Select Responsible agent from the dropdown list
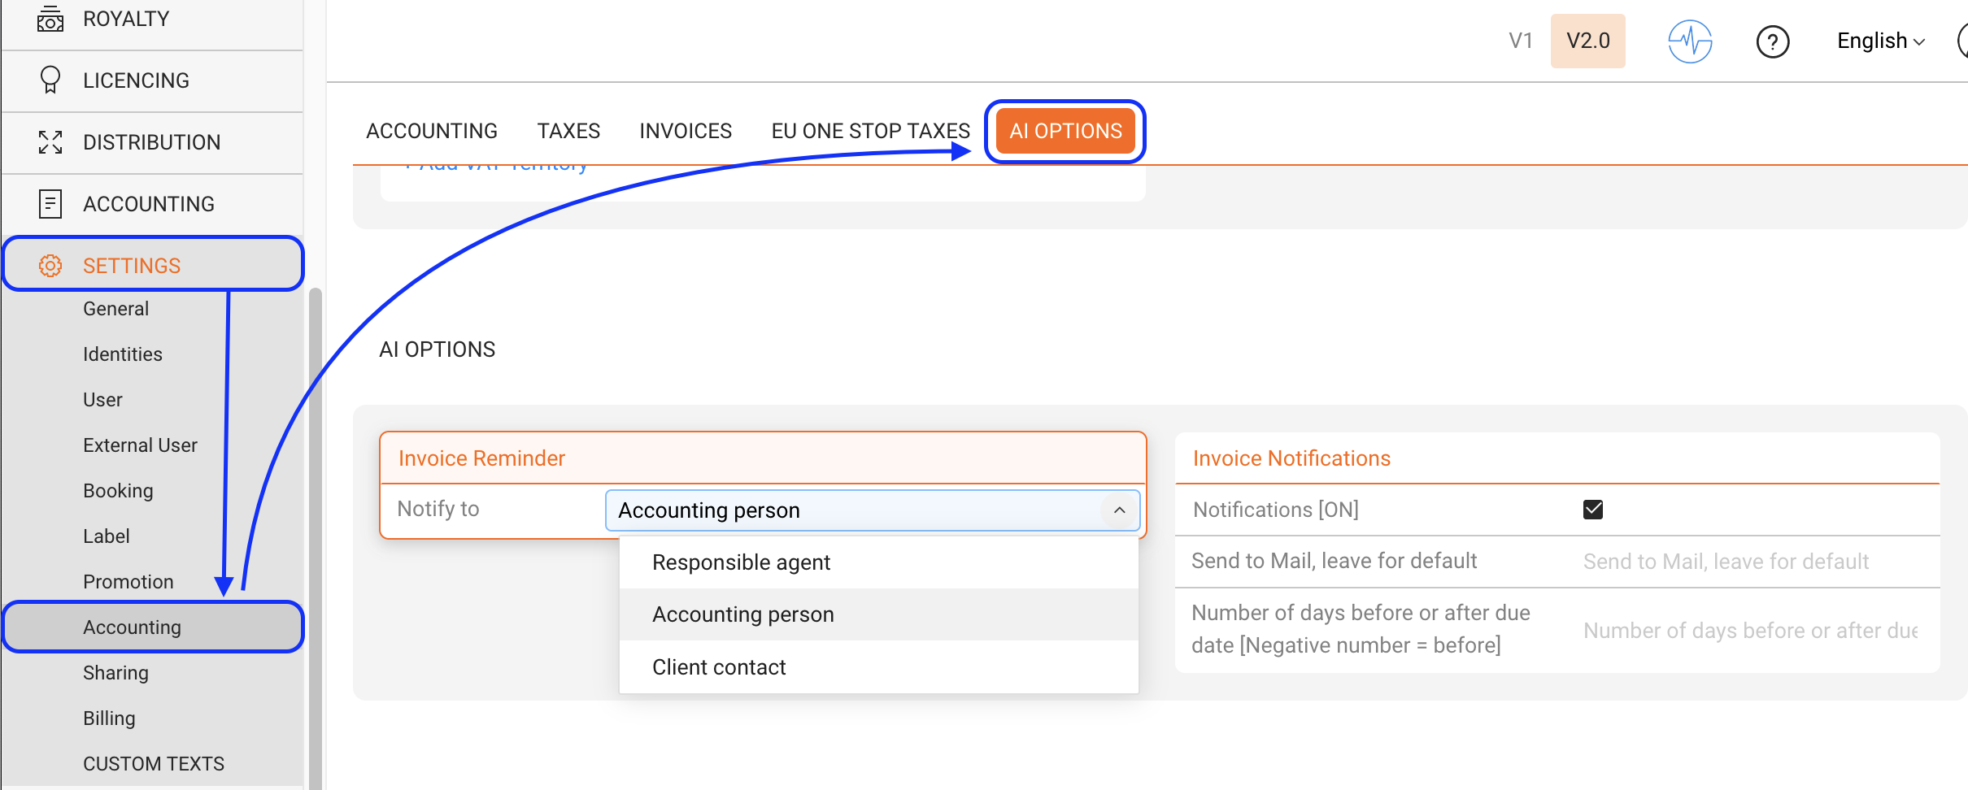This screenshot has width=1968, height=790. 878,562
